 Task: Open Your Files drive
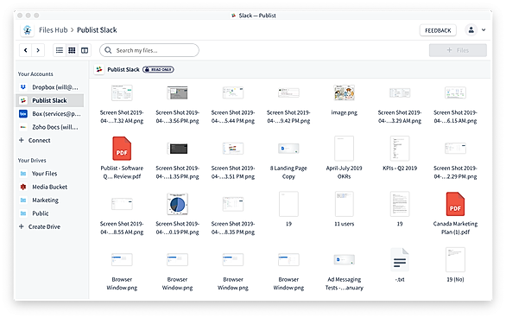(x=38, y=174)
